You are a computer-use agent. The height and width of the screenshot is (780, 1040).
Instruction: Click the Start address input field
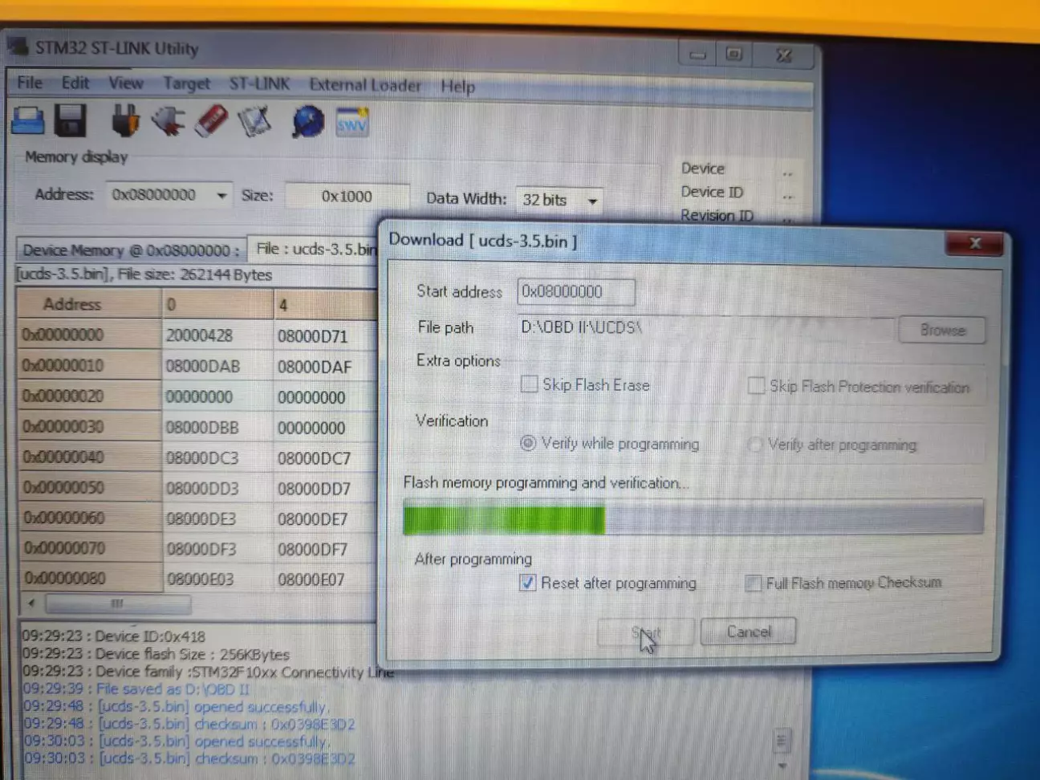[x=575, y=292]
